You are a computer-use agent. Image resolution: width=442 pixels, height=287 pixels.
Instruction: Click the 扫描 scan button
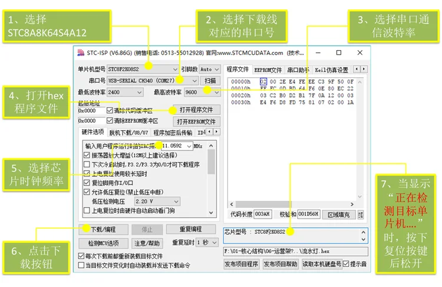click(x=210, y=81)
